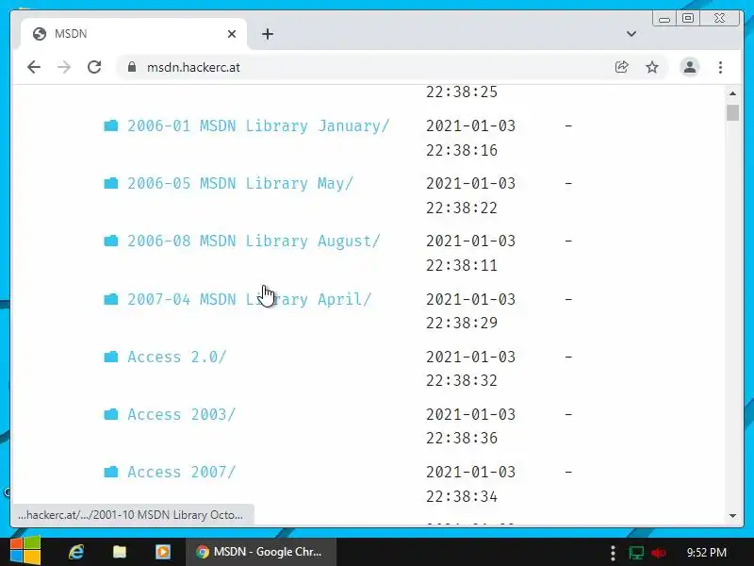The height and width of the screenshot is (566, 754).
Task: View site security lock info
Action: coord(132,67)
